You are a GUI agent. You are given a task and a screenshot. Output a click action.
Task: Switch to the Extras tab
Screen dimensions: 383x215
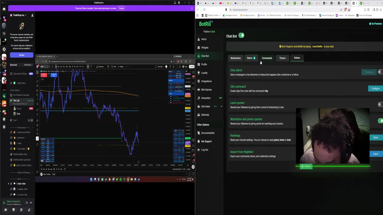pyautogui.click(x=297, y=58)
